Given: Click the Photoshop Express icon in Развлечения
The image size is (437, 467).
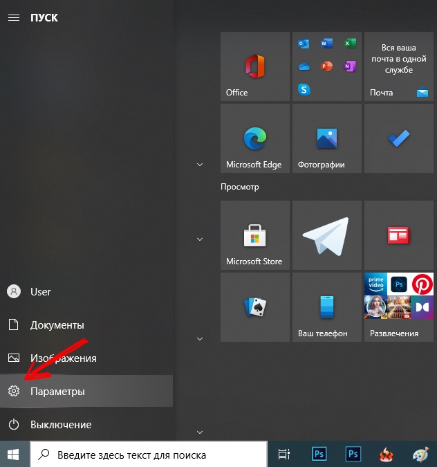Looking at the screenshot, I should [399, 284].
